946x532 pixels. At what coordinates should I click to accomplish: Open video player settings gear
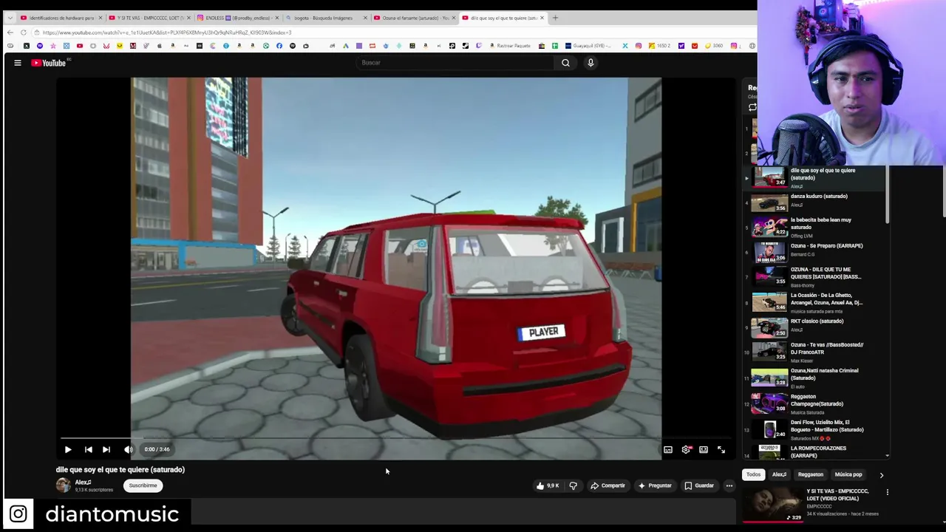[x=686, y=449]
